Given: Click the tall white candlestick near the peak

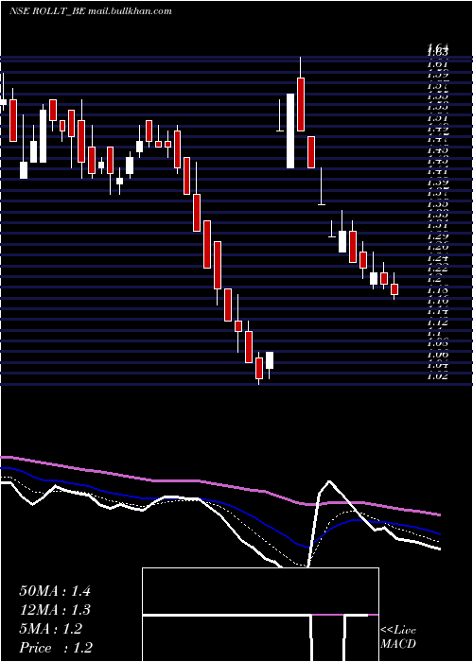Looking at the screenshot, I should (x=290, y=131).
